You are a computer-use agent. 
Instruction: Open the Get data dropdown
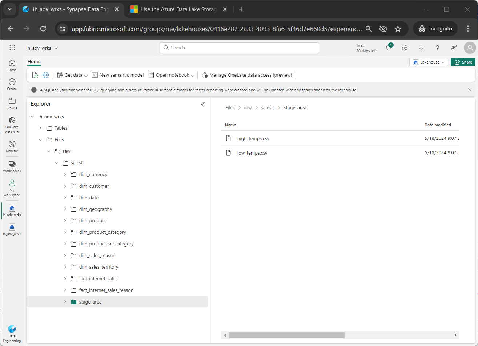coord(72,75)
